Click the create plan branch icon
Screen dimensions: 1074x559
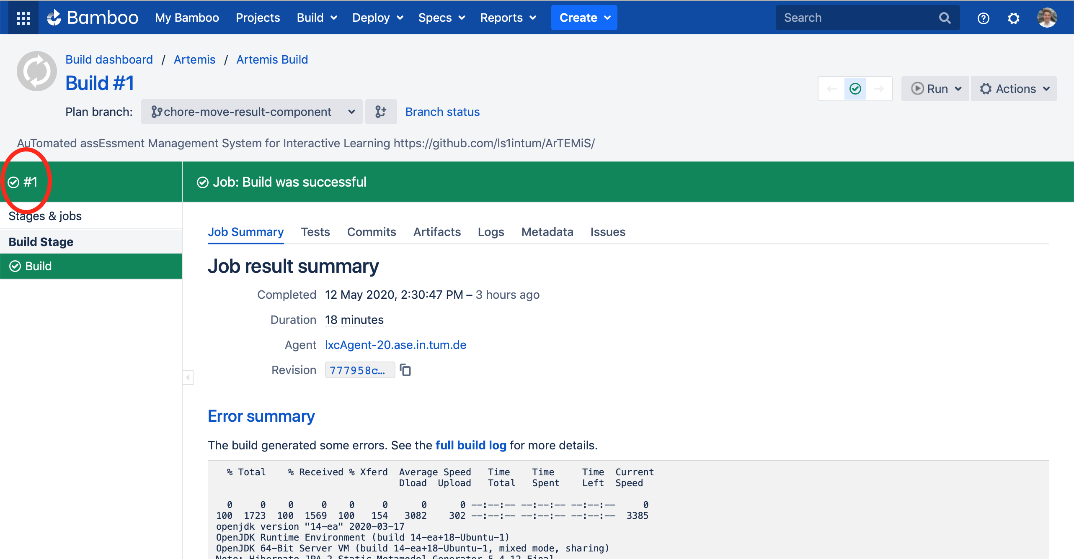[381, 112]
